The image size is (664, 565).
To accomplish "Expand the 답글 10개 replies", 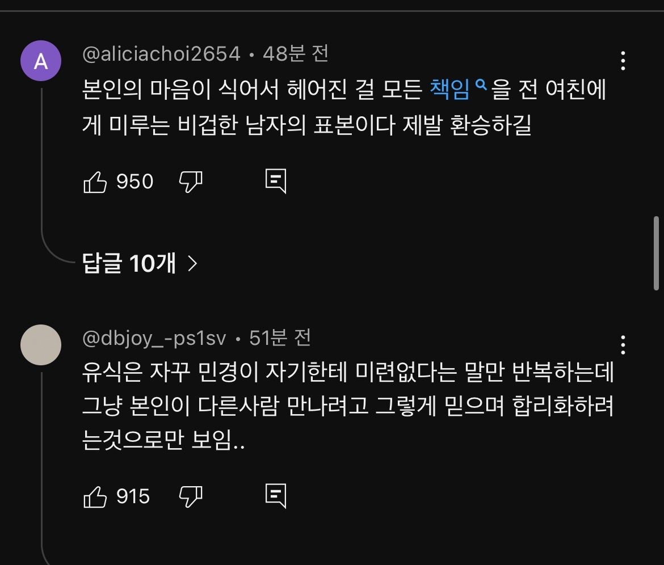I will coord(129,263).
